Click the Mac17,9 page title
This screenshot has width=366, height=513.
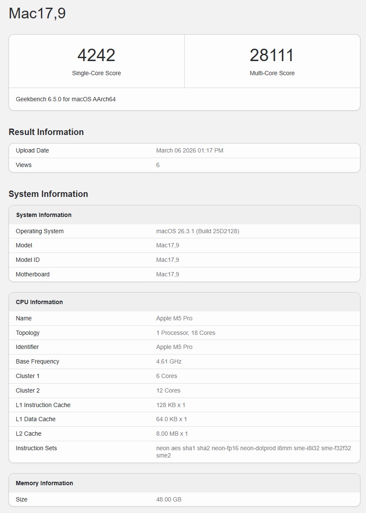coord(37,13)
